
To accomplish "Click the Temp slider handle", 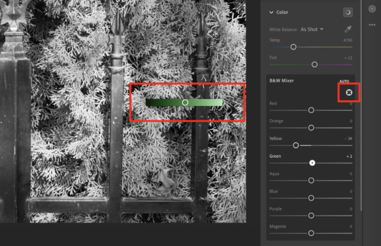I will [293, 47].
